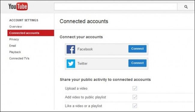This screenshot has height=112, width=195.
Task: Open Privacy settings
Action: [14, 39]
